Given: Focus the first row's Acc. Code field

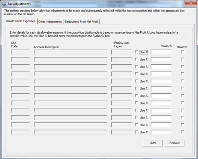Looking at the screenshot, I should coord(20,52).
